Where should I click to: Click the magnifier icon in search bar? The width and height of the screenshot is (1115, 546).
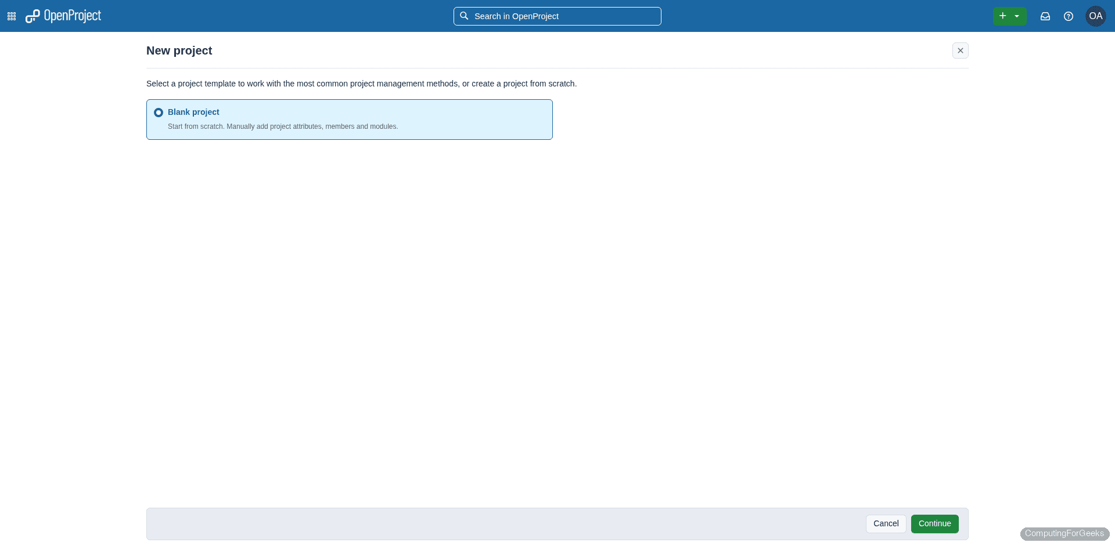[464, 16]
